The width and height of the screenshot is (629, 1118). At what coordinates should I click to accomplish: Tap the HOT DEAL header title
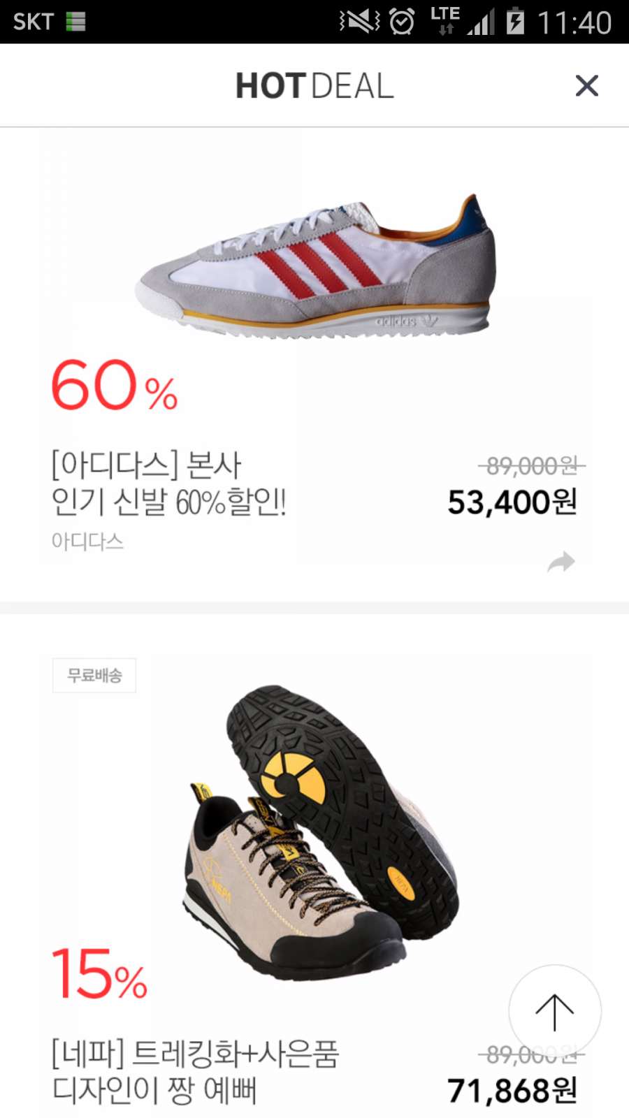[x=314, y=87]
